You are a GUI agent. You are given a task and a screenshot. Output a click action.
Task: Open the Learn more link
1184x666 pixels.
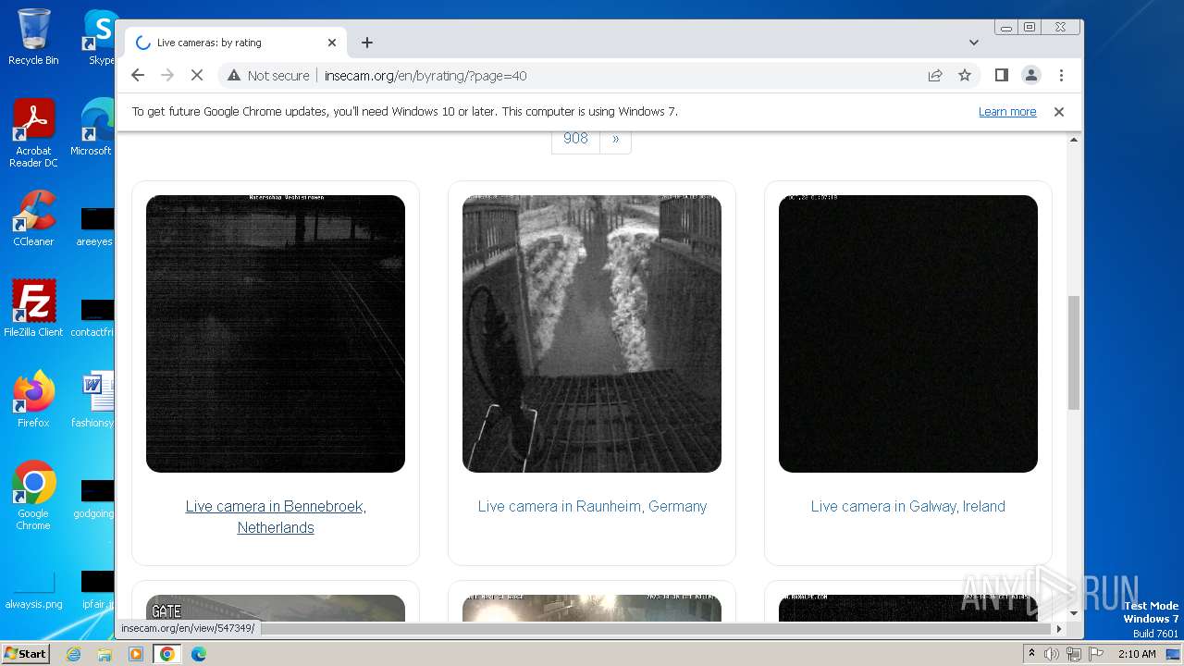[x=1007, y=111]
